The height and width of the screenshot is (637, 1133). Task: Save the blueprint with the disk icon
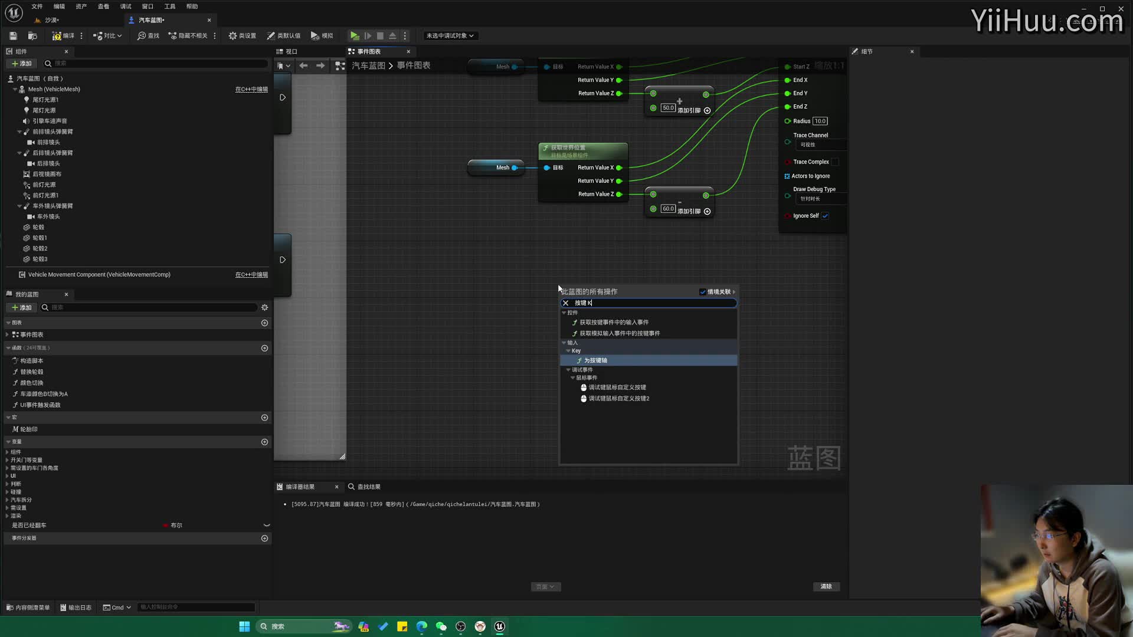coord(13,36)
